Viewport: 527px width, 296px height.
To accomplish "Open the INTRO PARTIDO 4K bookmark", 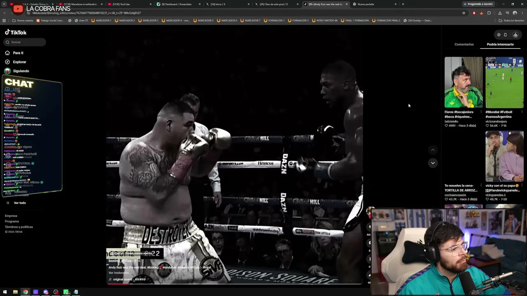I will [x=325, y=21].
